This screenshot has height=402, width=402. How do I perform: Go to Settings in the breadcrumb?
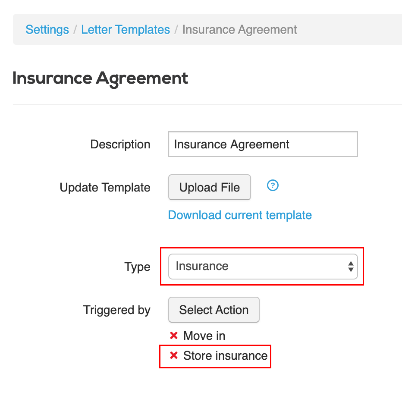tap(47, 29)
